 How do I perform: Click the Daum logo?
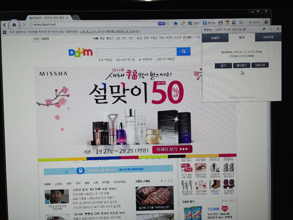pyautogui.click(x=81, y=52)
